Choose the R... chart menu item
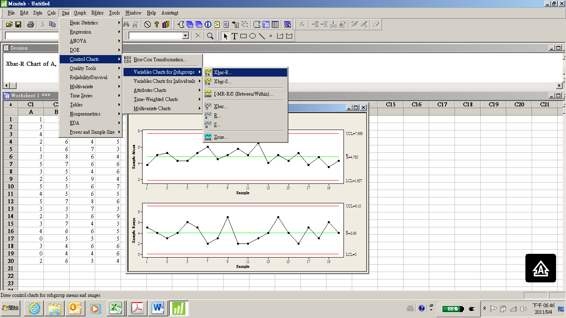 click(x=245, y=116)
